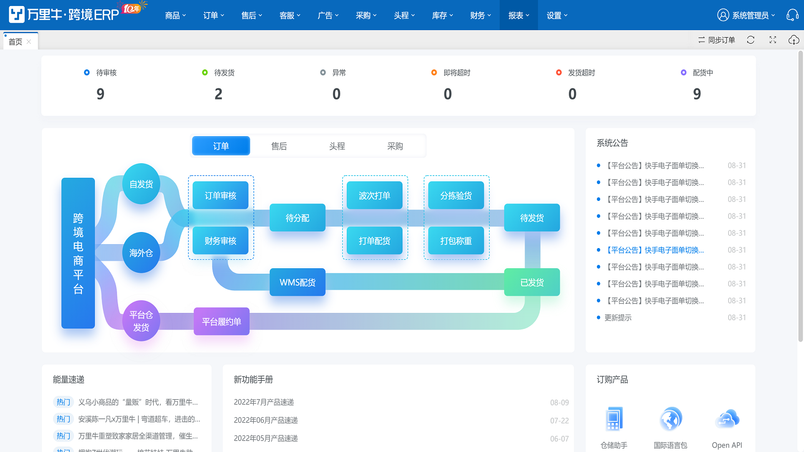Open the customer support headset icon
Screen dimensions: 804x452
tap(792, 15)
